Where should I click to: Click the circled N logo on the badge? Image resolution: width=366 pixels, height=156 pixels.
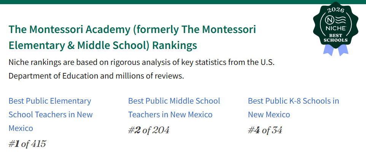(x=329, y=19)
